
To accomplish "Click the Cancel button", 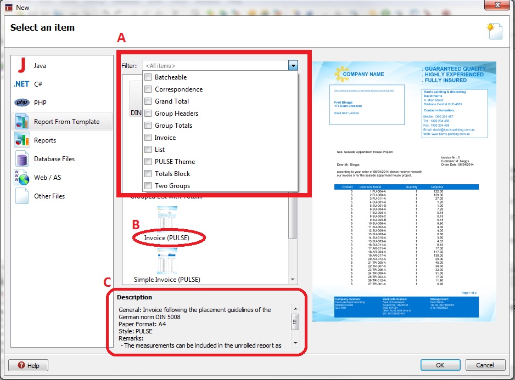I will pyautogui.click(x=485, y=365).
